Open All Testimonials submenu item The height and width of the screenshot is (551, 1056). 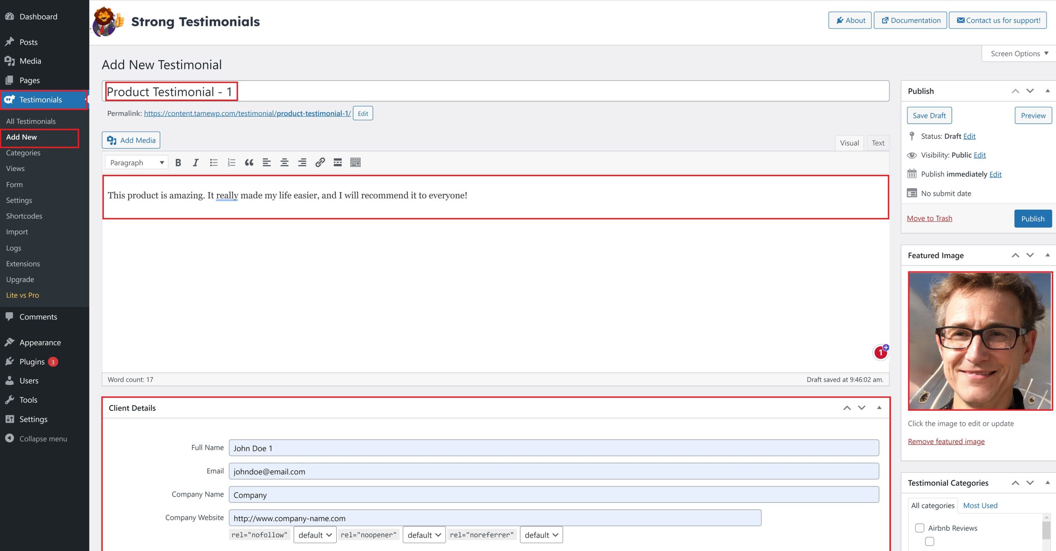(x=31, y=121)
